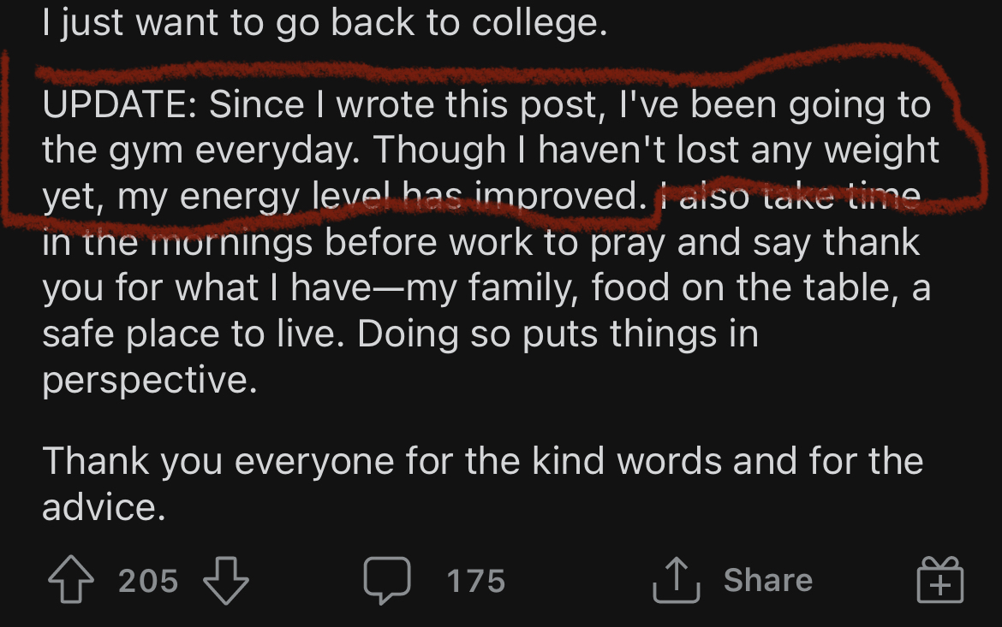The height and width of the screenshot is (627, 1002).
Task: Select the word "advice." at the end
Action: 104,507
